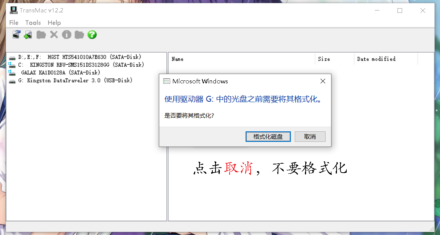The image size is (440, 235).
Task: Click the new disk image icon with green plus
Action: click(x=28, y=35)
